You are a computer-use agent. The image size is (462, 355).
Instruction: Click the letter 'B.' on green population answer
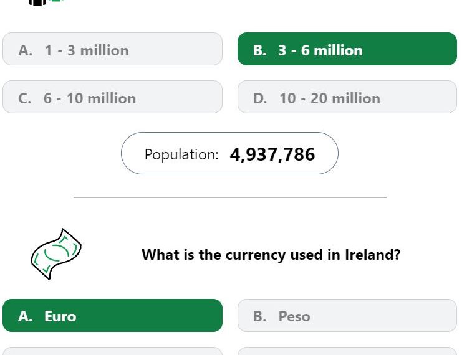(259, 50)
